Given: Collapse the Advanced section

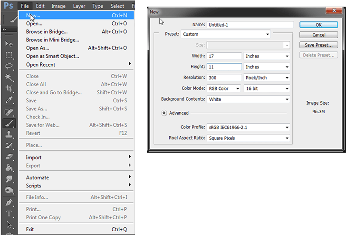Looking at the screenshot, I should (x=164, y=113).
